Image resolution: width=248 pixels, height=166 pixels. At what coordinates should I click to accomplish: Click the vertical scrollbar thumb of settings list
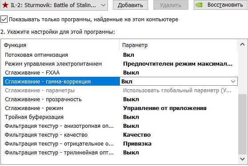(242, 124)
